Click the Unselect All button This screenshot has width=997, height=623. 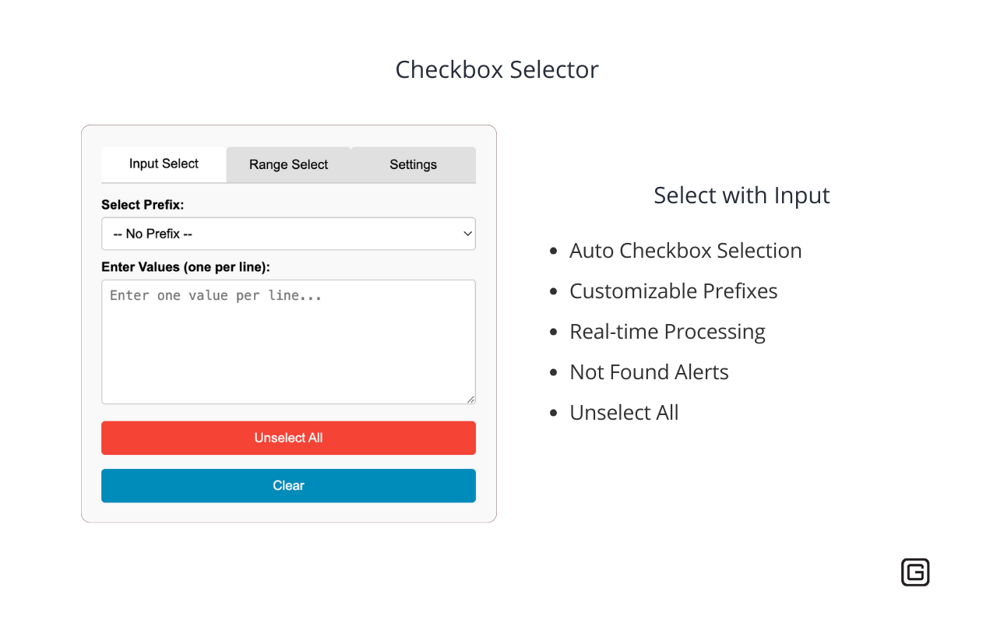pyautogui.click(x=288, y=438)
